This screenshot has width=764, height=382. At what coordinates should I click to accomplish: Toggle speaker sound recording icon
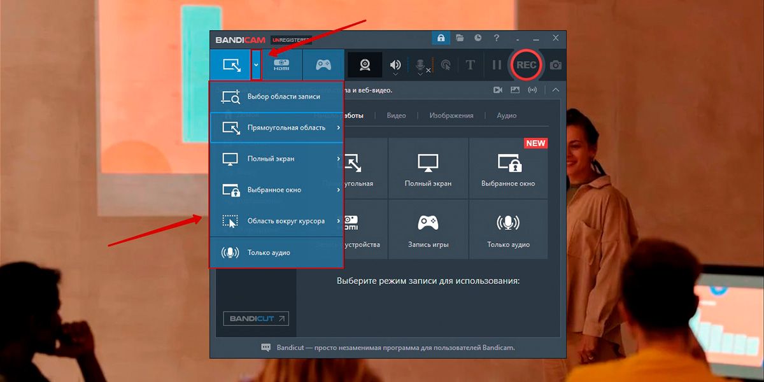click(x=396, y=64)
